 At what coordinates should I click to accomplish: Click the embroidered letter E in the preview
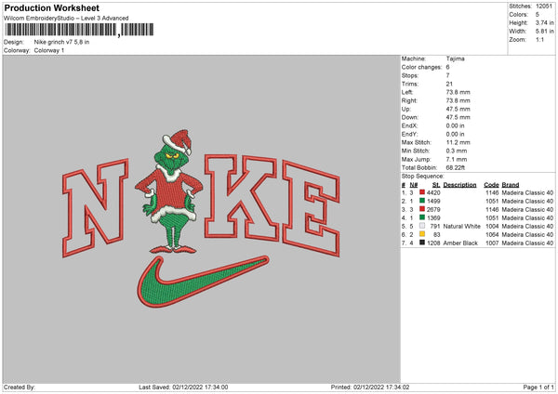(311, 208)
